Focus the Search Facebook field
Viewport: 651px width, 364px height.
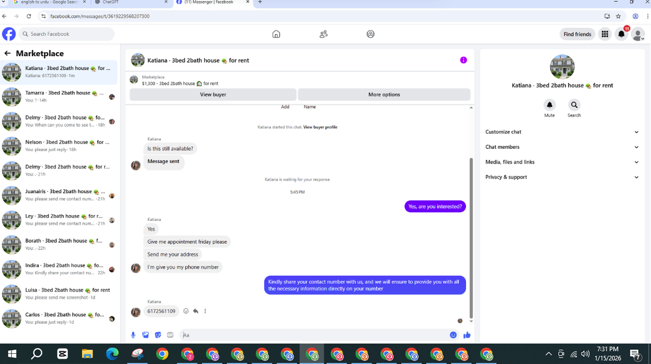point(67,34)
